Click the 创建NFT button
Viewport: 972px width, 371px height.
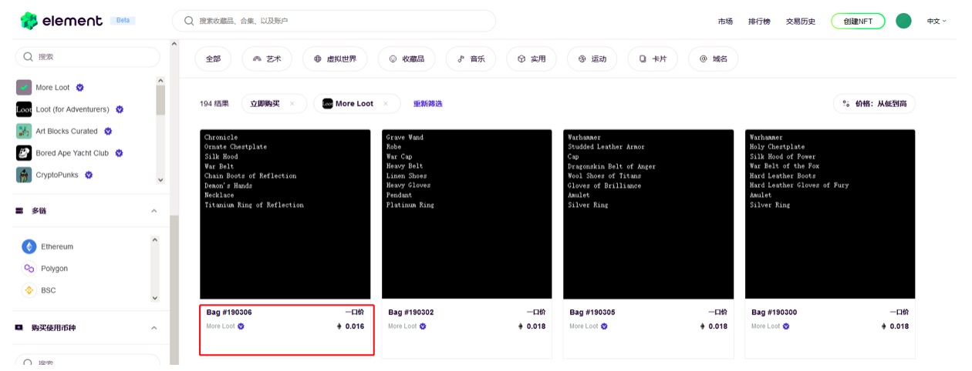857,21
